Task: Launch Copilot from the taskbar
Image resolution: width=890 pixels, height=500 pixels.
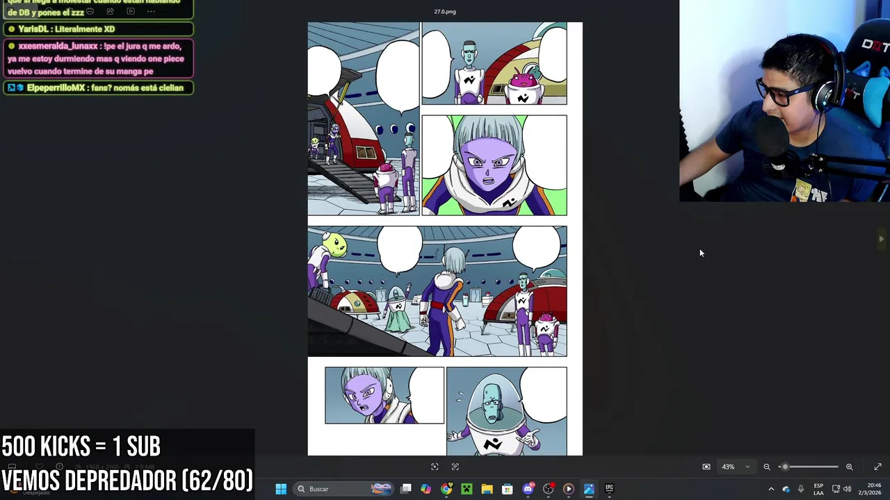Action: (426, 489)
